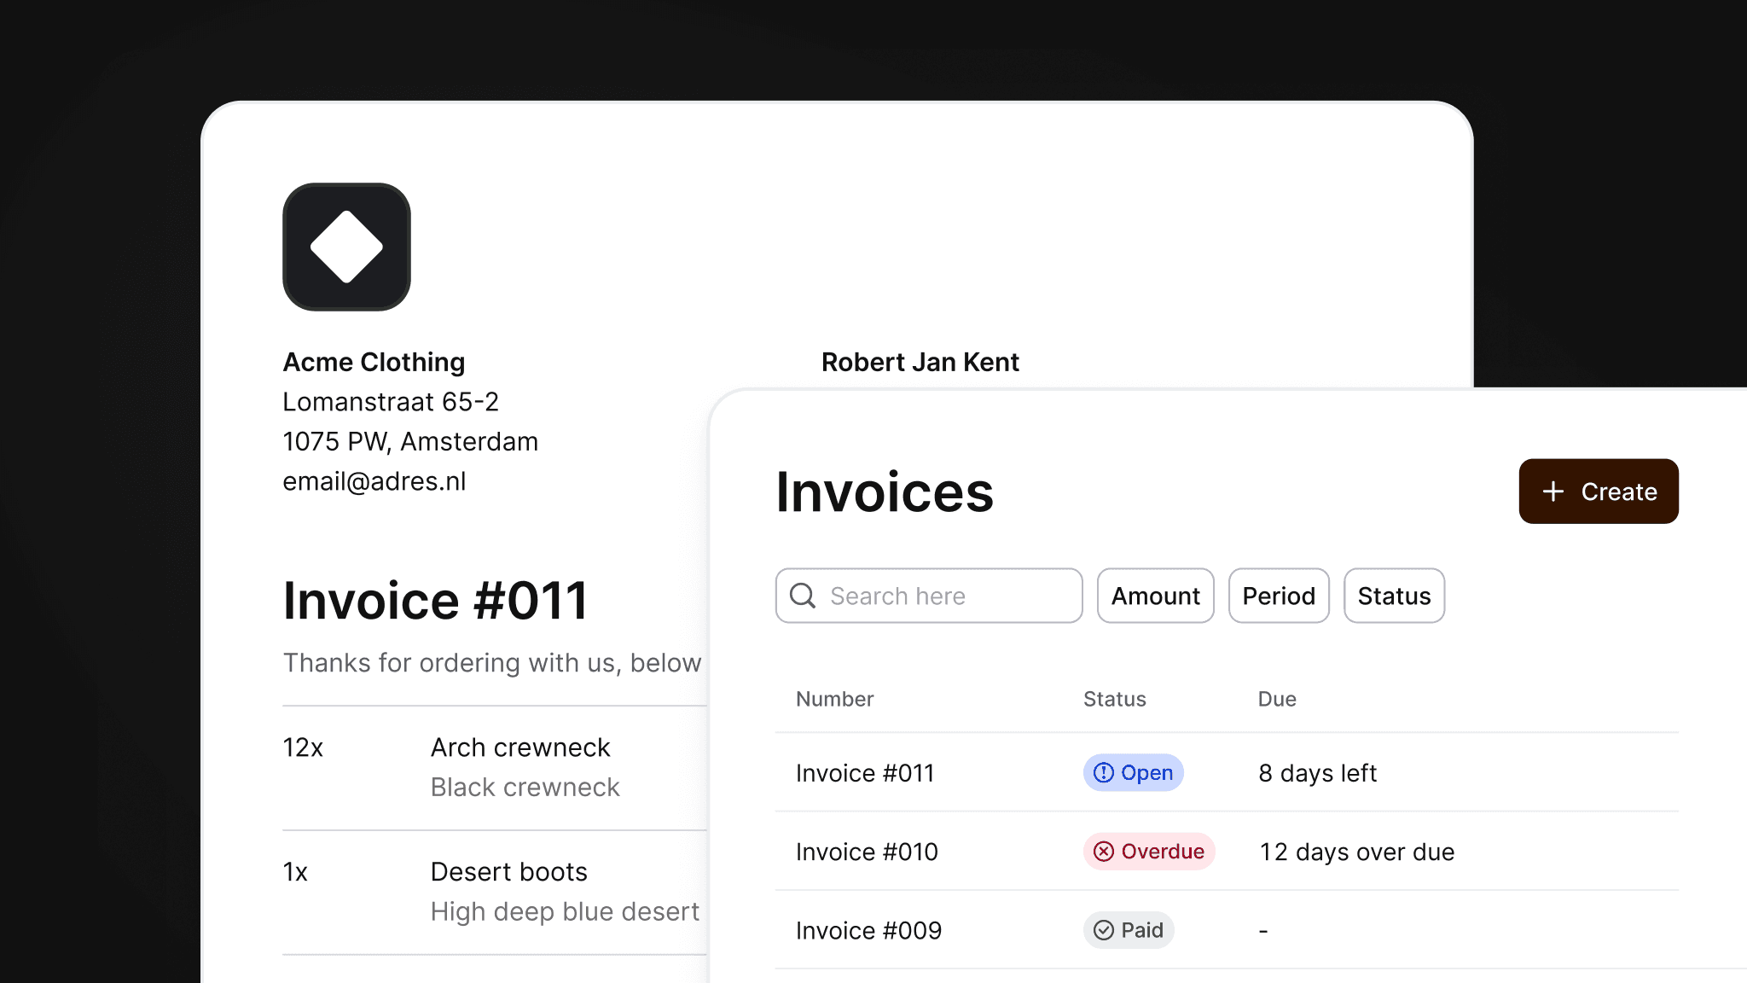Screen dimensions: 1747x983
Task: Open the Status filter dropdown
Action: 1394,596
